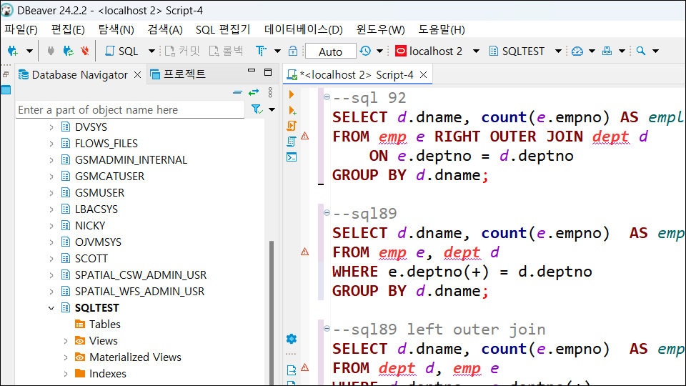Image resolution: width=686 pixels, height=386 pixels.
Task: Open the localhost 2 connection dropdown
Action: [476, 51]
